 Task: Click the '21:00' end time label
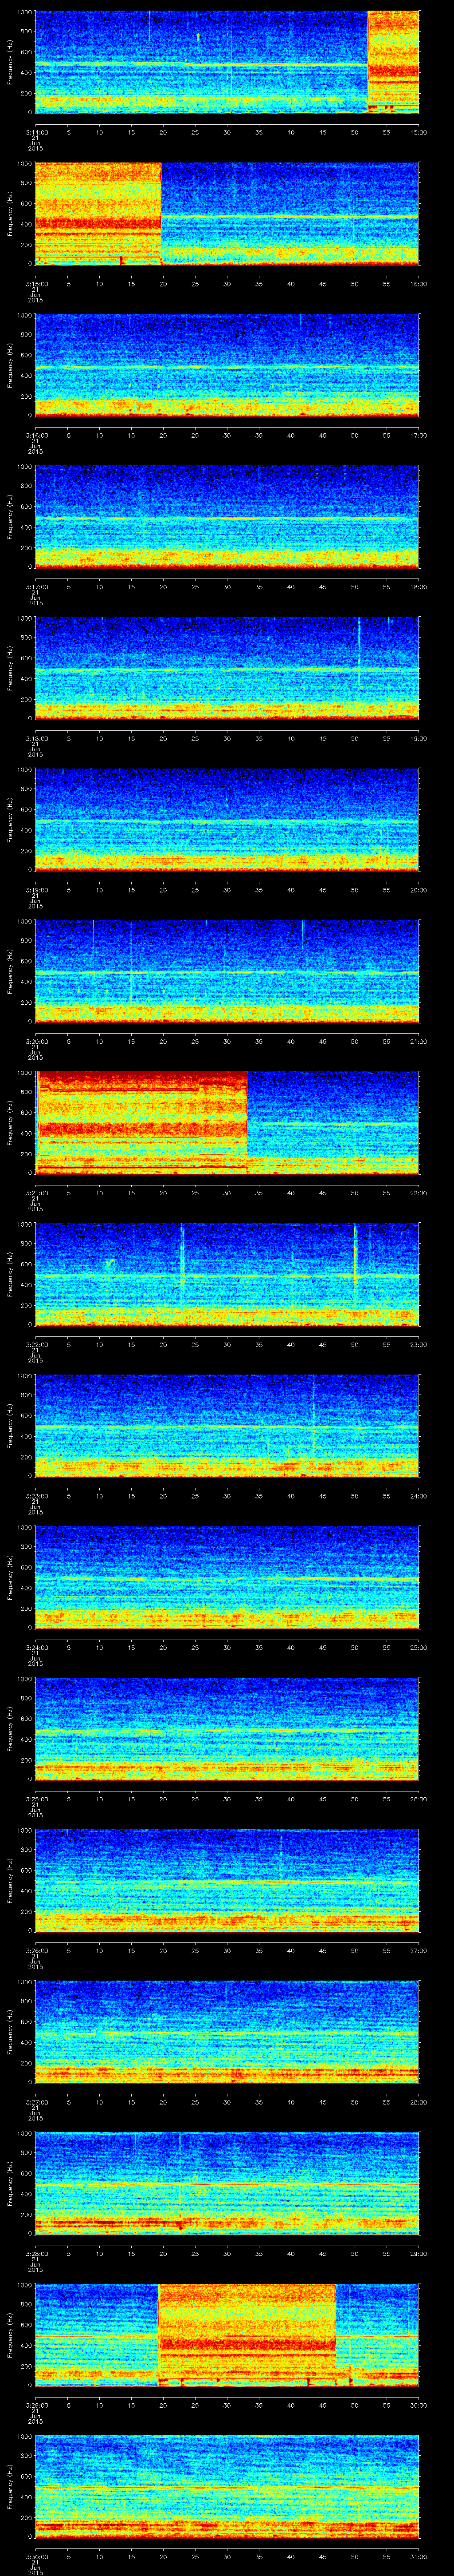(x=418, y=1041)
